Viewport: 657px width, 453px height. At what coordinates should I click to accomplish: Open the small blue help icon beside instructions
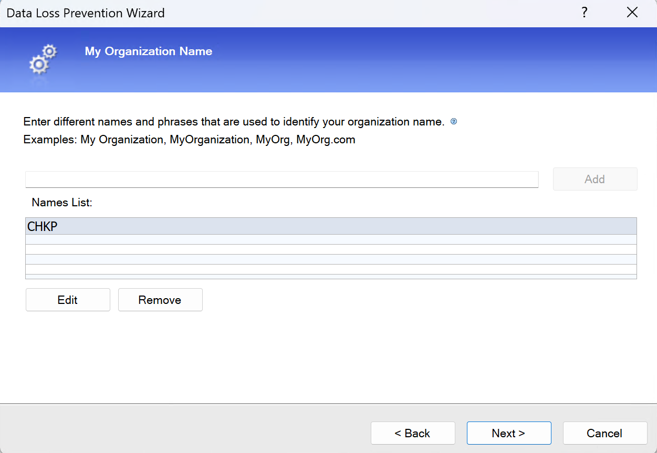pos(454,122)
